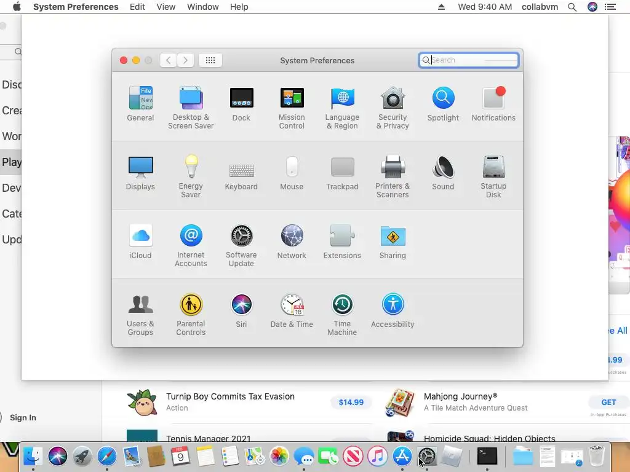Open the Accessibility preference pane

coord(393,310)
